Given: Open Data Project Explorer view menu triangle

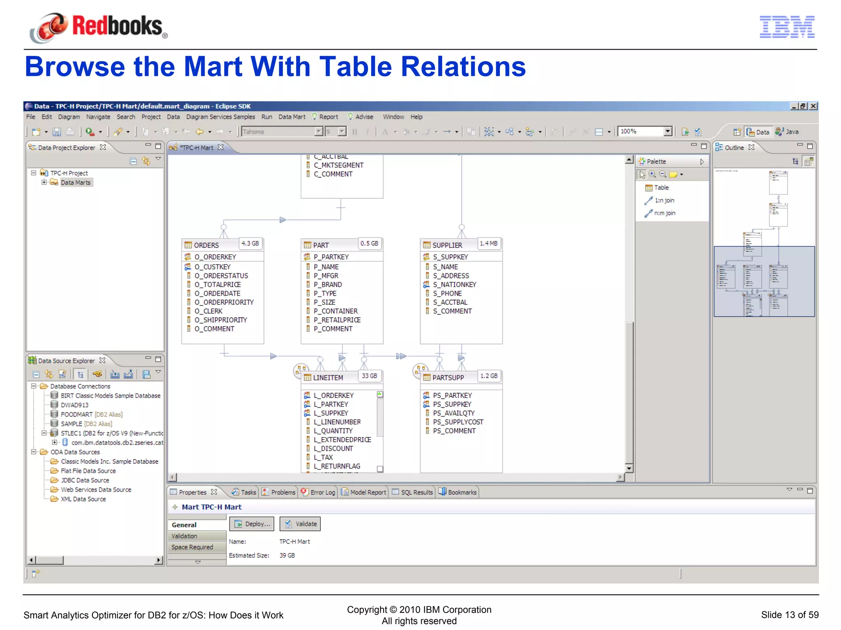Looking at the screenshot, I should click(x=158, y=159).
